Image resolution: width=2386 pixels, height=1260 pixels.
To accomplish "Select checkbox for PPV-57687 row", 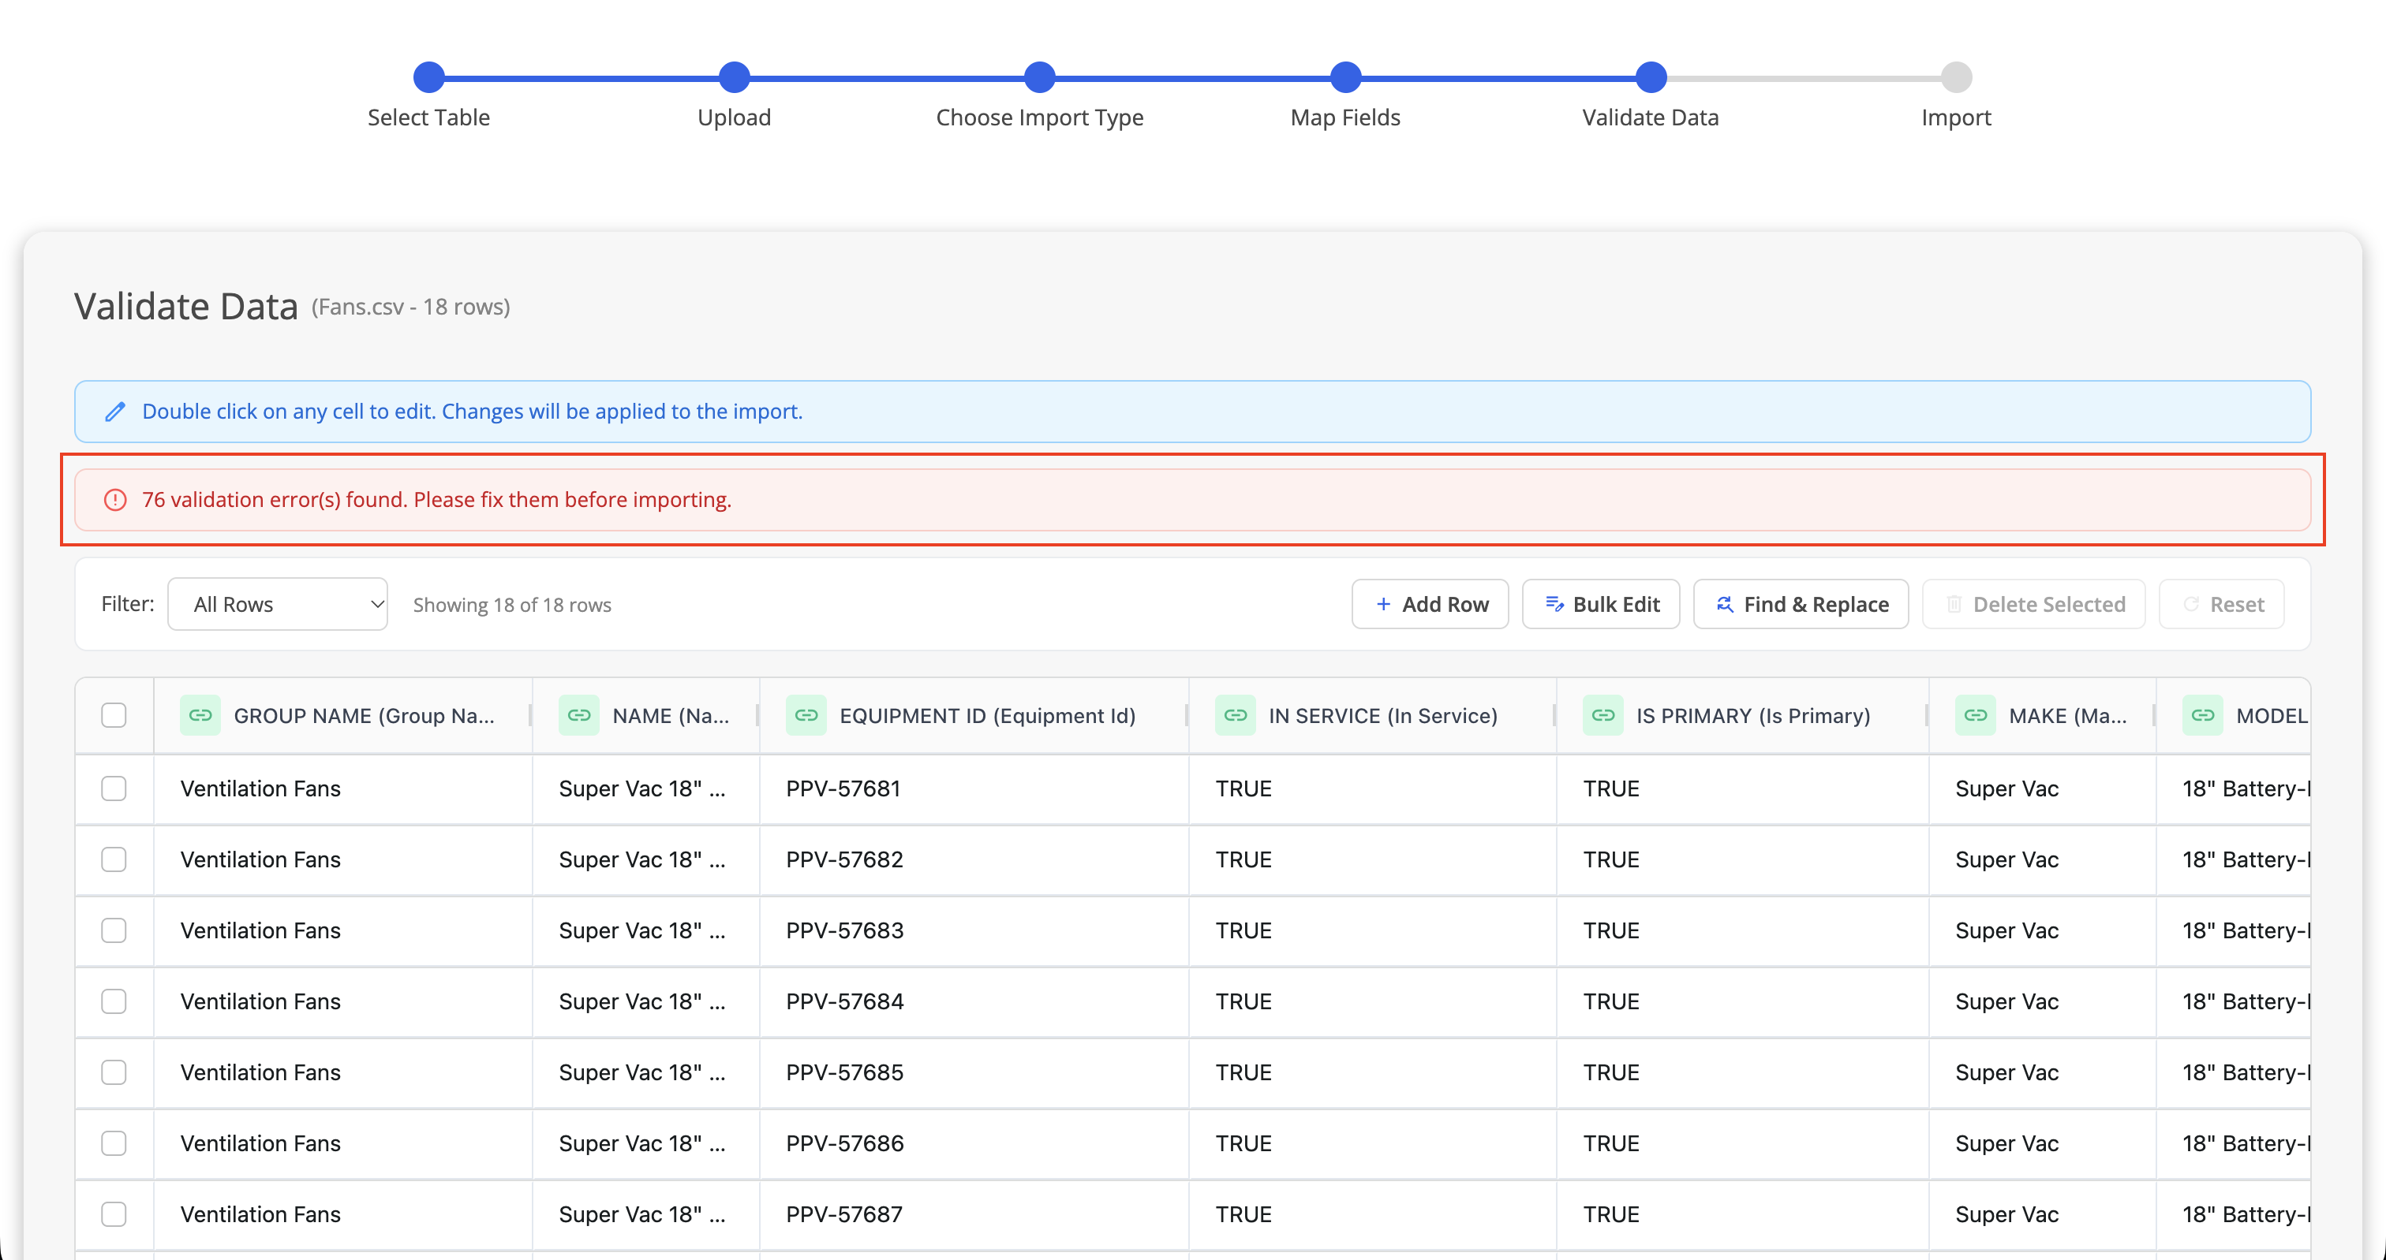I will point(114,1213).
